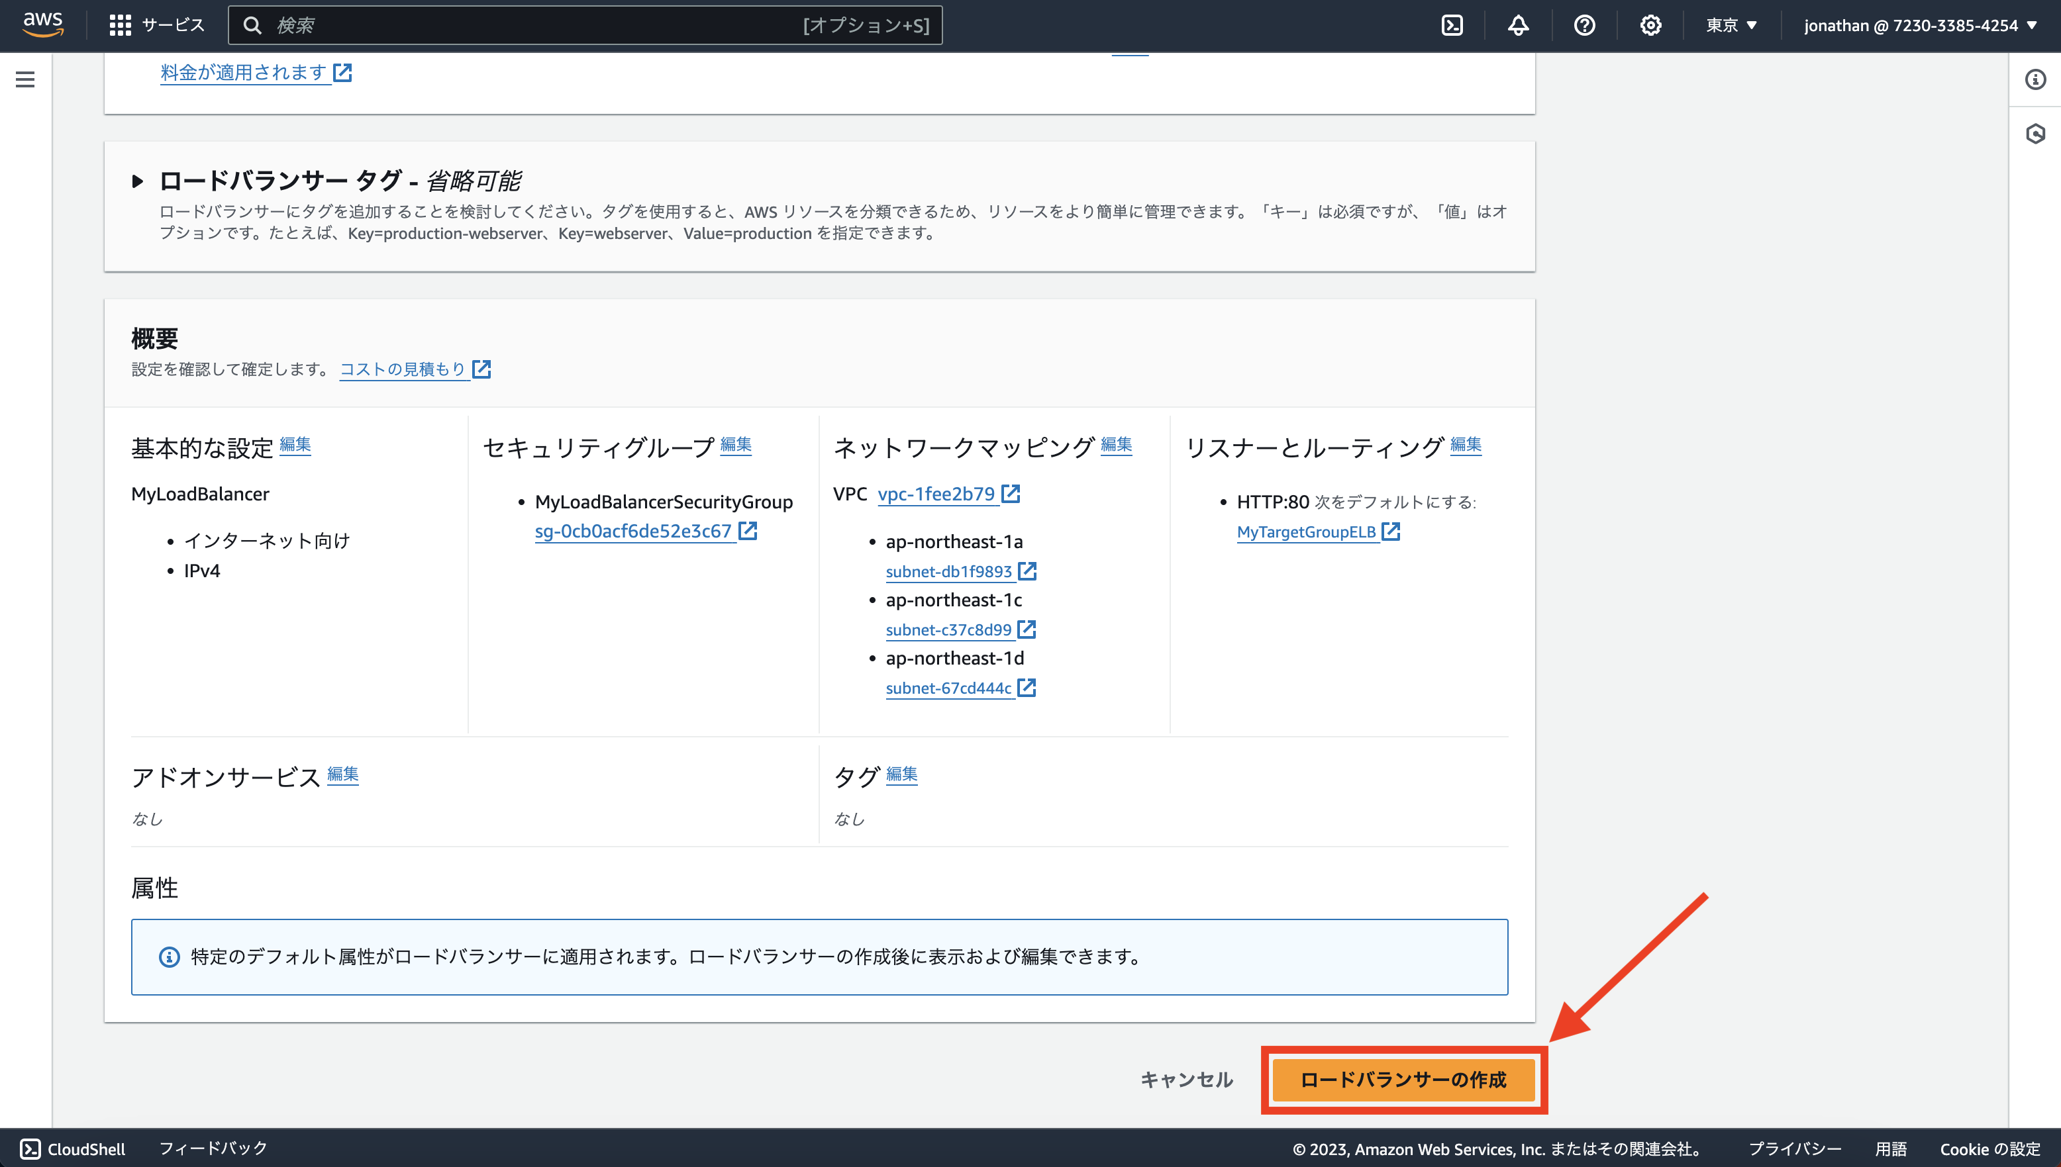Open the left hamburger navigation menu

click(x=26, y=79)
